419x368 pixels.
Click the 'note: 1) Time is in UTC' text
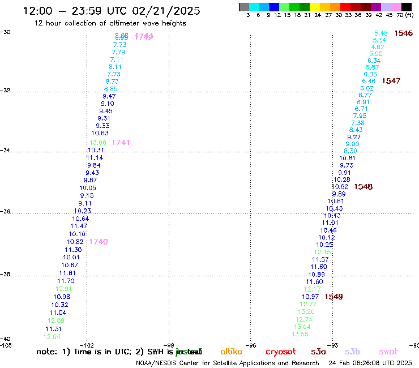(84, 352)
